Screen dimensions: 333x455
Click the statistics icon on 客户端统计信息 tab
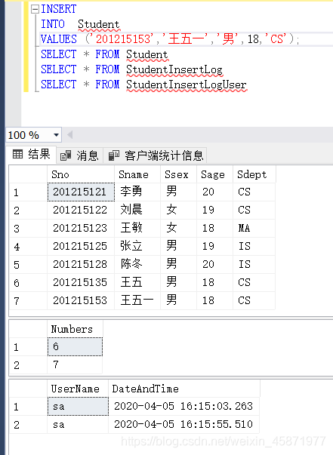[x=113, y=155]
